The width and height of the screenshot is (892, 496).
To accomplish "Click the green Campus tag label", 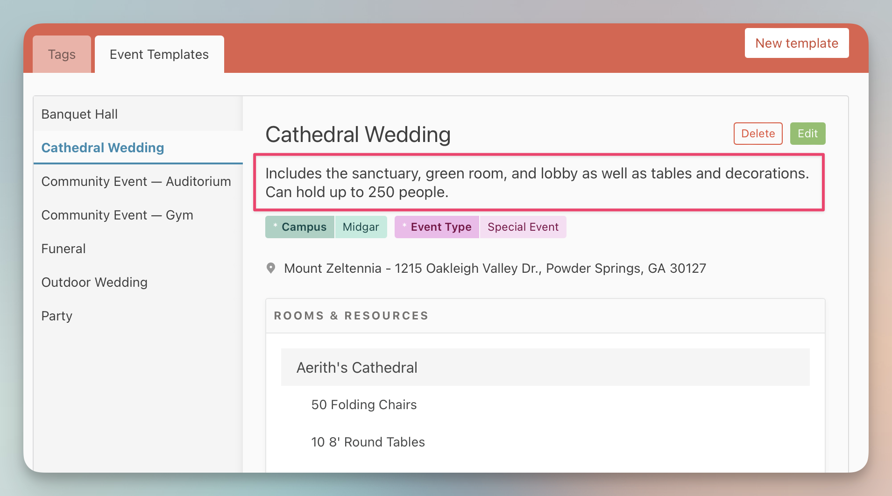I will [x=300, y=227].
